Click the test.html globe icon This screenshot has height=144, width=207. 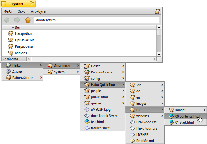click(87, 122)
